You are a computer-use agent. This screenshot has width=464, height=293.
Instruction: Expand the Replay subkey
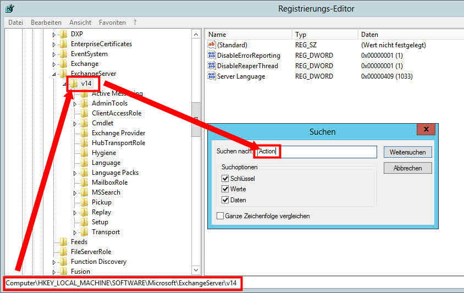(x=75, y=213)
